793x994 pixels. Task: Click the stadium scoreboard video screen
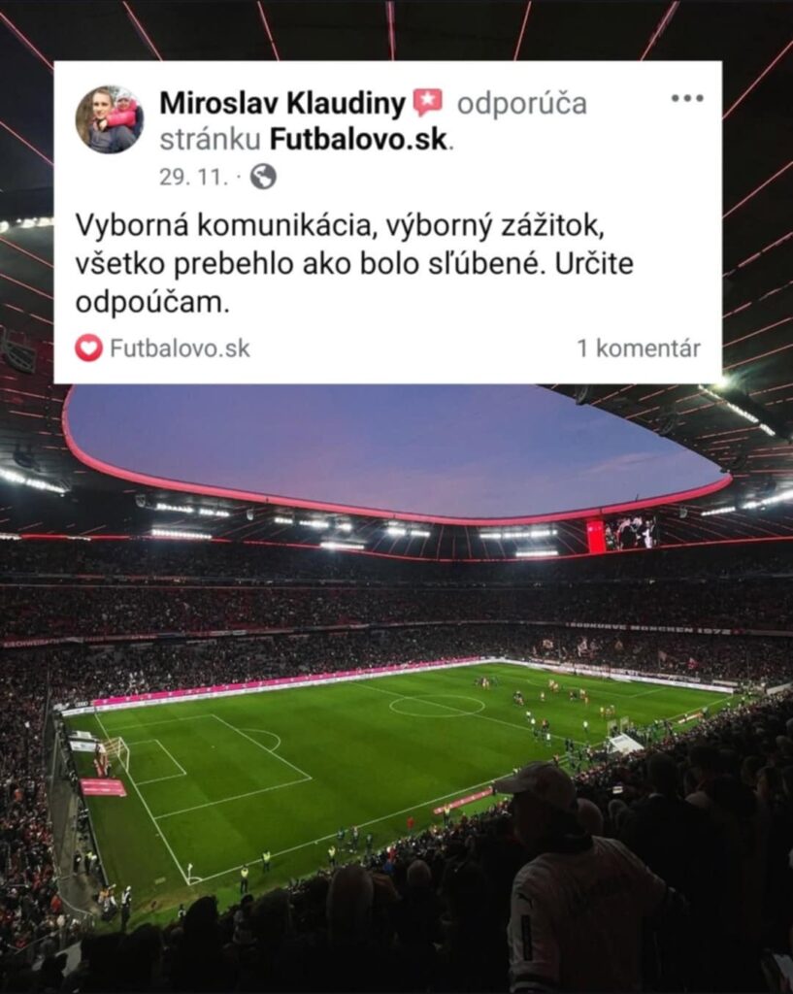point(622,534)
